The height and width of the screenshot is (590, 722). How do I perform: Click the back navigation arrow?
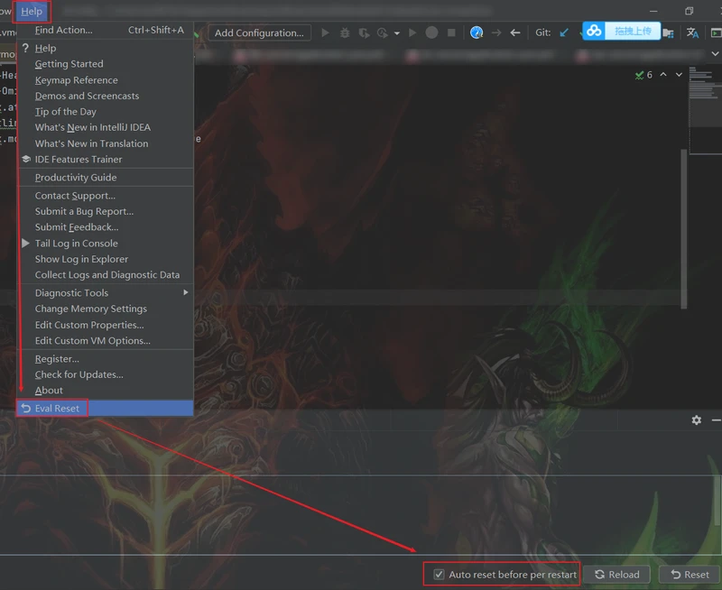515,32
